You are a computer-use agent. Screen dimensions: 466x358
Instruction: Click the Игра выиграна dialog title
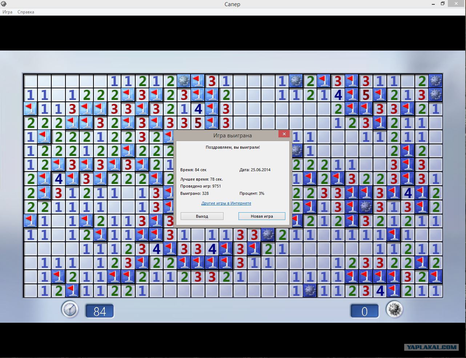pyautogui.click(x=233, y=135)
